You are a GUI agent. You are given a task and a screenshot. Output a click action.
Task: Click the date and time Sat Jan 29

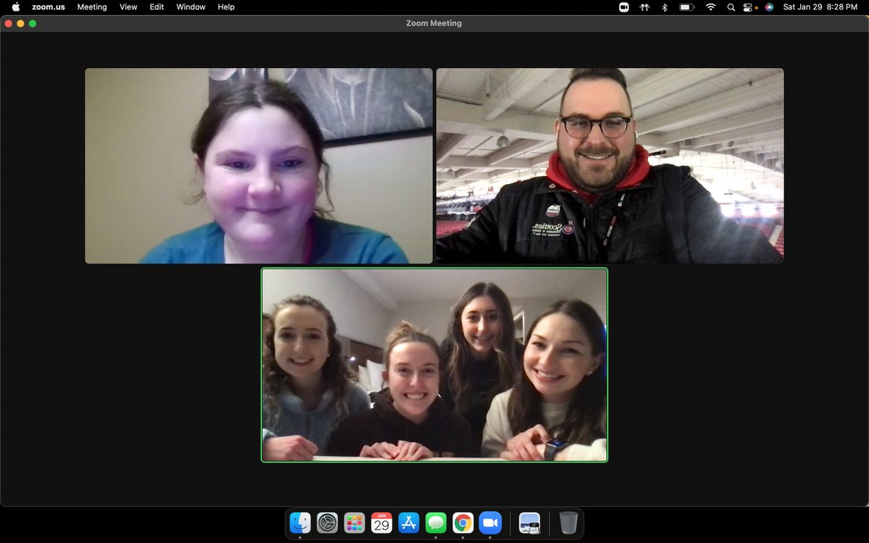click(x=820, y=7)
